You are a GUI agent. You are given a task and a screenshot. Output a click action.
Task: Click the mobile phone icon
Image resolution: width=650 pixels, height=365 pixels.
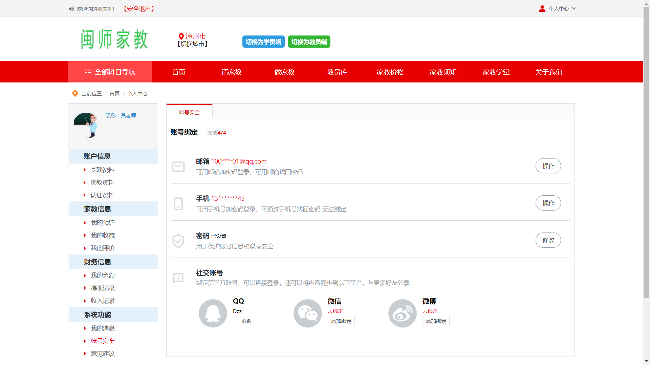tap(178, 204)
